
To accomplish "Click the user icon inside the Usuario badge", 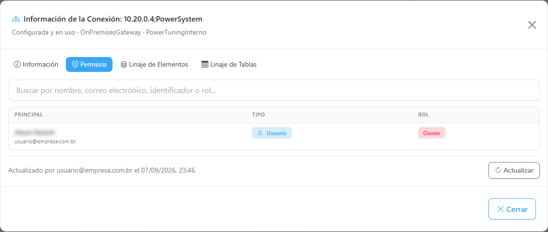I will coord(260,133).
